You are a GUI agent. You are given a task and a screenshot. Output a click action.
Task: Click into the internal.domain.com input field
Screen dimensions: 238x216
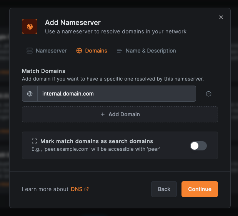coord(115,94)
